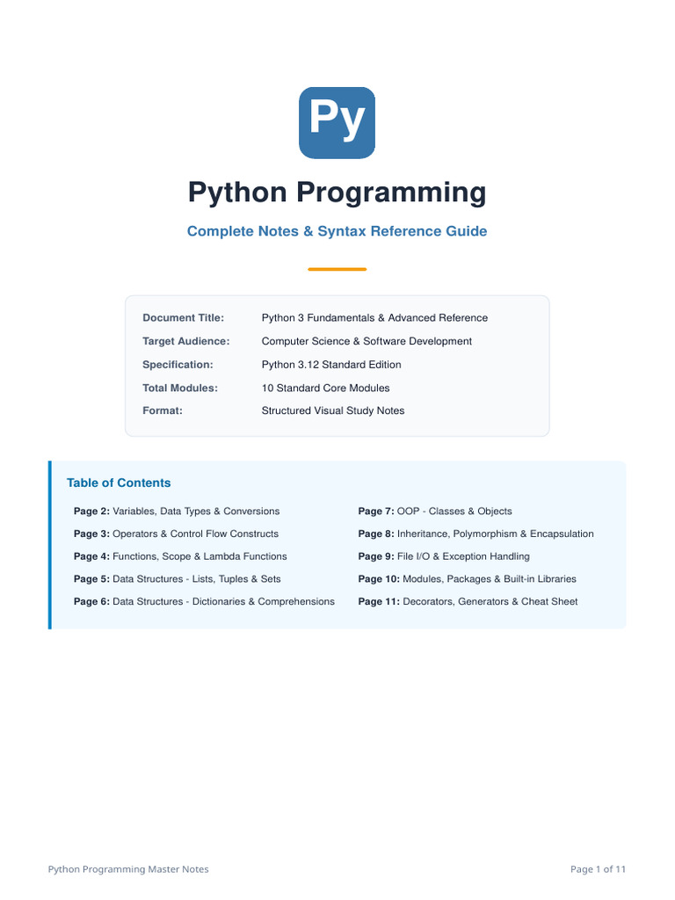Select 'Python 3.12 Standard Edition' value
The width and height of the screenshot is (675, 900).
(331, 365)
